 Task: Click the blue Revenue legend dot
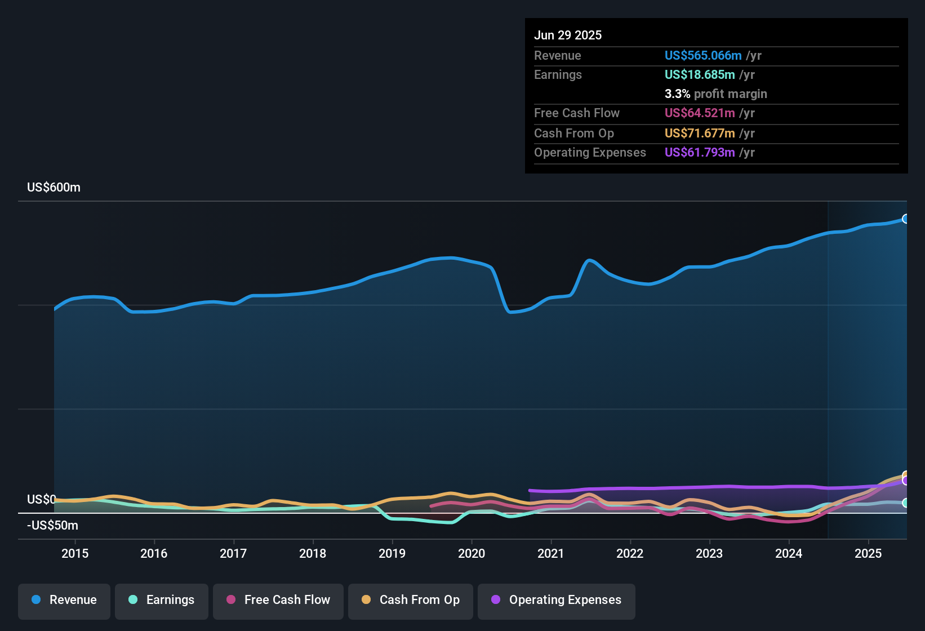[x=35, y=600]
